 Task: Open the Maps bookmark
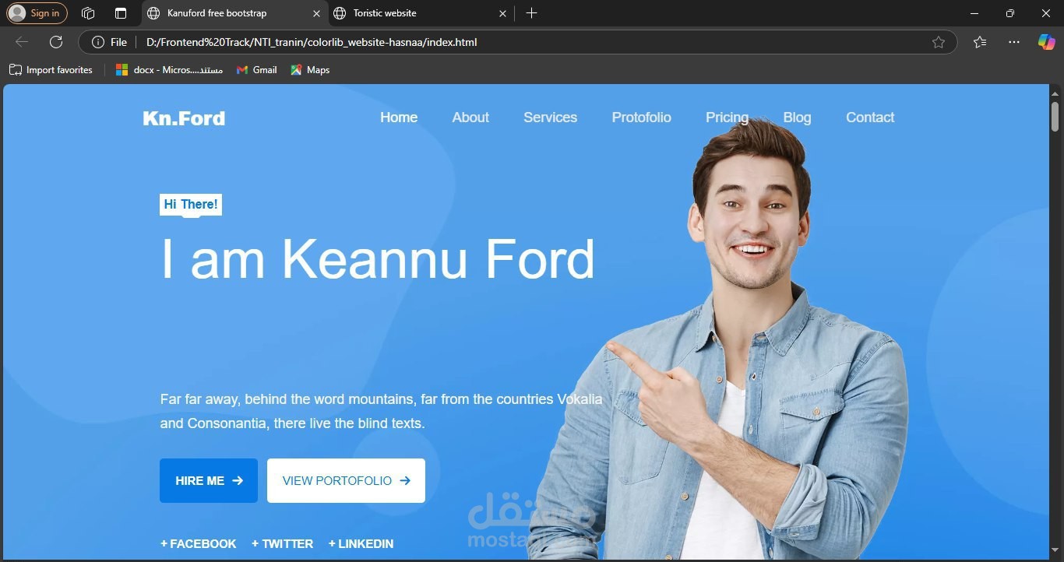(310, 70)
